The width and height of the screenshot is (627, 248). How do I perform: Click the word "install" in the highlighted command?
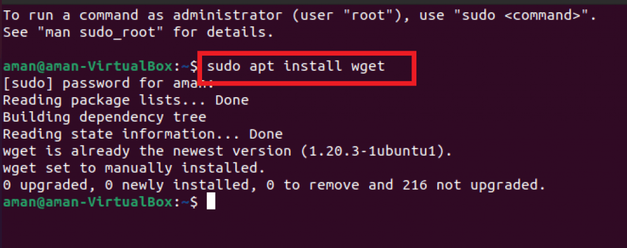tap(306, 66)
